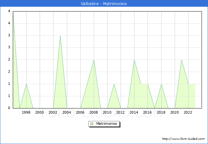
Task: Click the 2018 peak data point
Action: coord(161,84)
